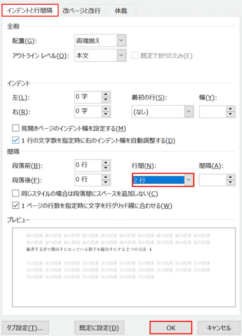Increase the 右 indent with up arrow
The image size is (242, 336).
click(x=106, y=109)
